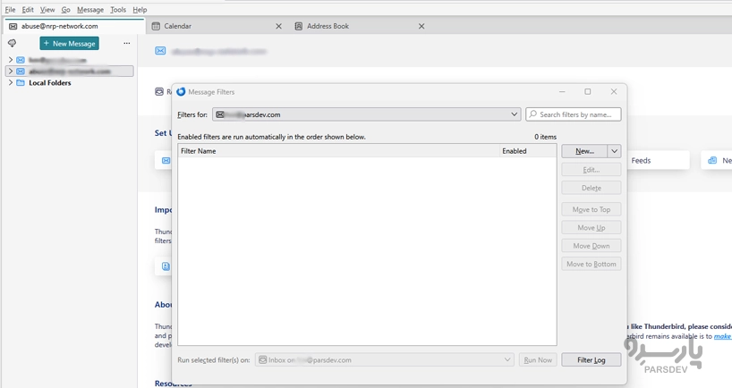Click the Address Book tab icon
This screenshot has width=732, height=388.
click(299, 26)
